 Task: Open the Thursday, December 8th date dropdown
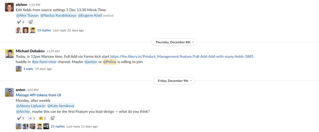(x=174, y=42)
